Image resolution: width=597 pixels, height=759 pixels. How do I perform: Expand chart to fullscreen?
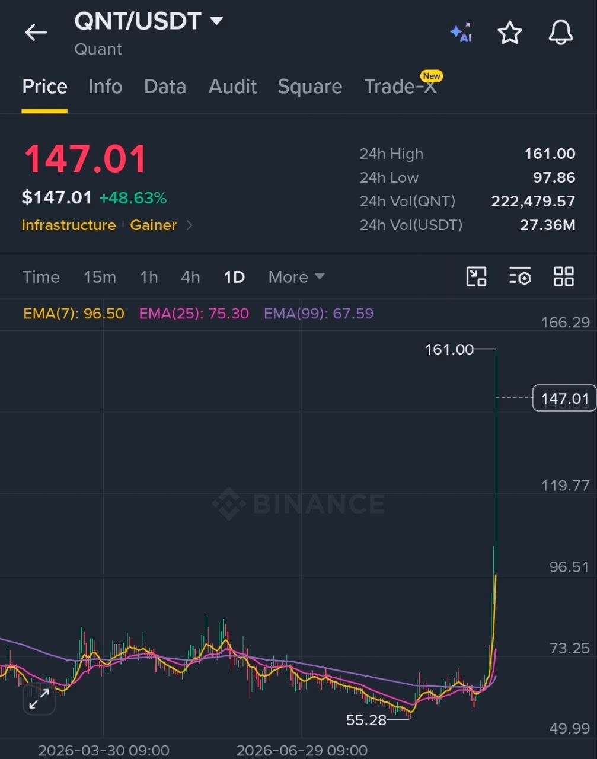click(x=39, y=699)
